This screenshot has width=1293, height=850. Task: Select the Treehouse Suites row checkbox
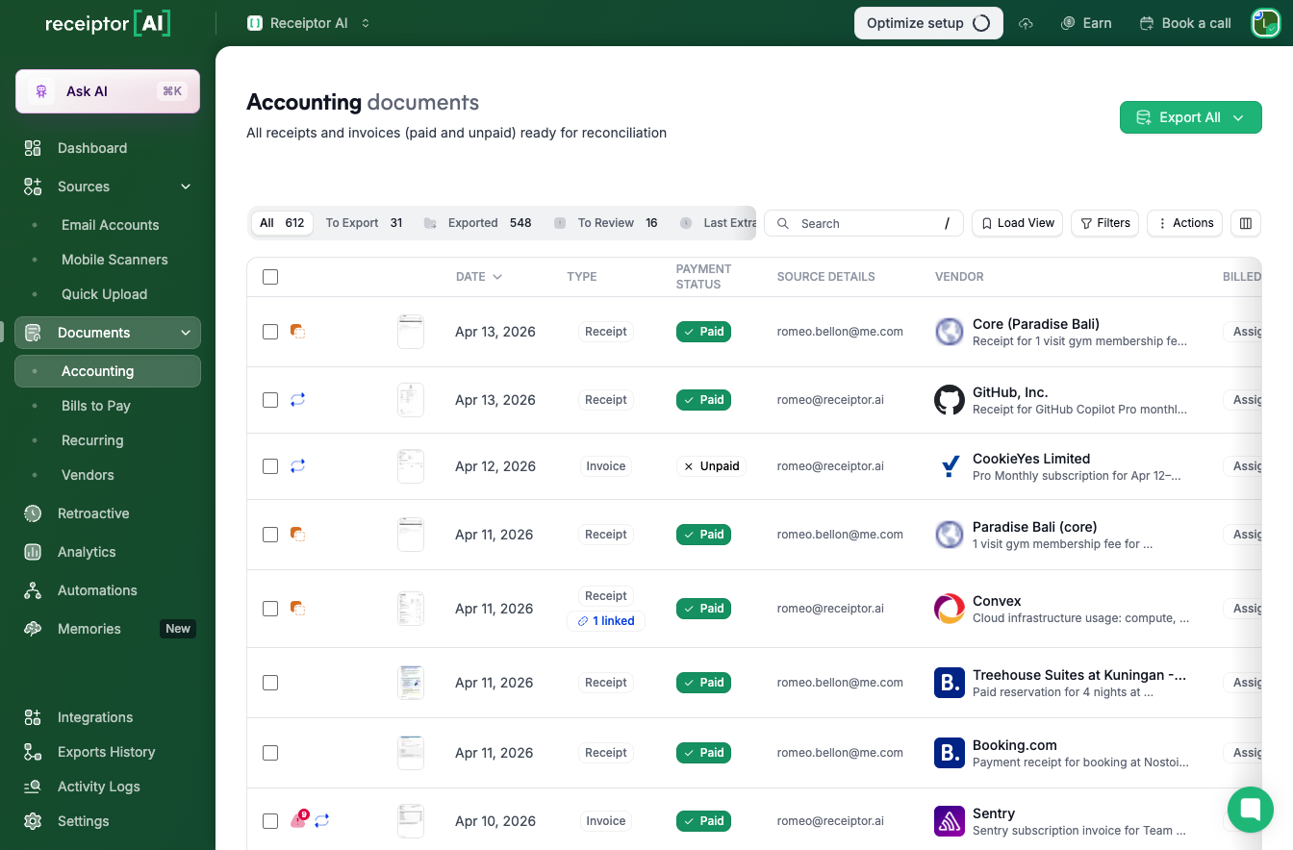[270, 683]
